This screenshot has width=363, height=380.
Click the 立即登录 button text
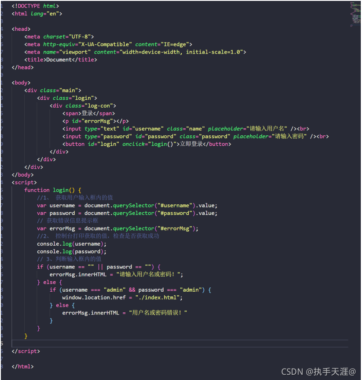191,144
